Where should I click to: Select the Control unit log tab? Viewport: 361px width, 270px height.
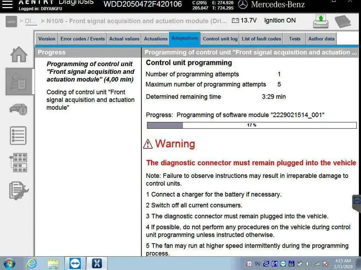pyautogui.click(x=220, y=39)
